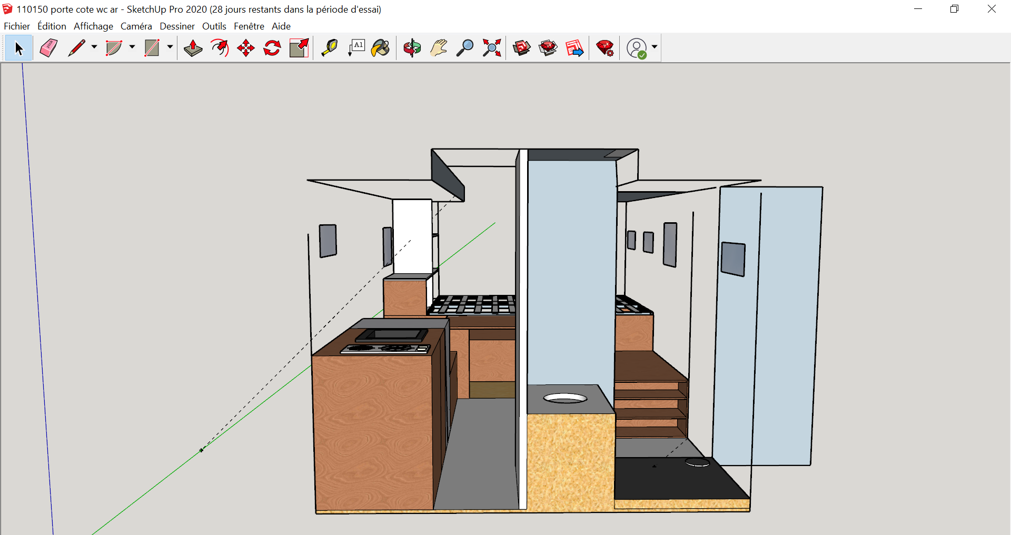Expand the Line tool dropdown arrow
The image size is (1011, 535).
pos(94,47)
